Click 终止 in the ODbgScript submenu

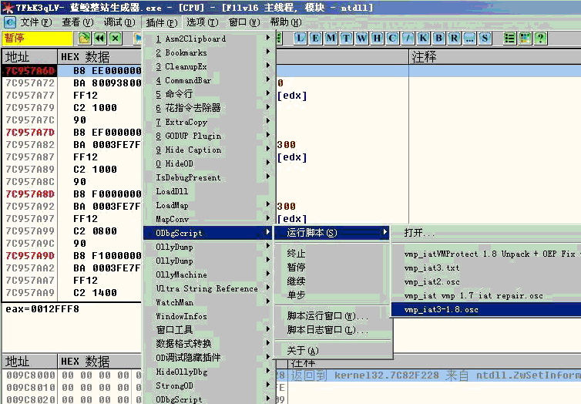tap(332, 254)
